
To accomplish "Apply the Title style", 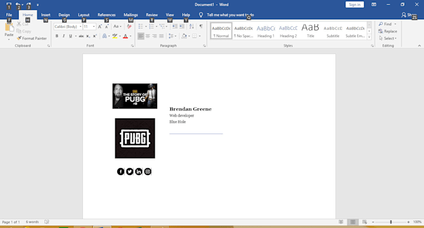I will point(311,31).
